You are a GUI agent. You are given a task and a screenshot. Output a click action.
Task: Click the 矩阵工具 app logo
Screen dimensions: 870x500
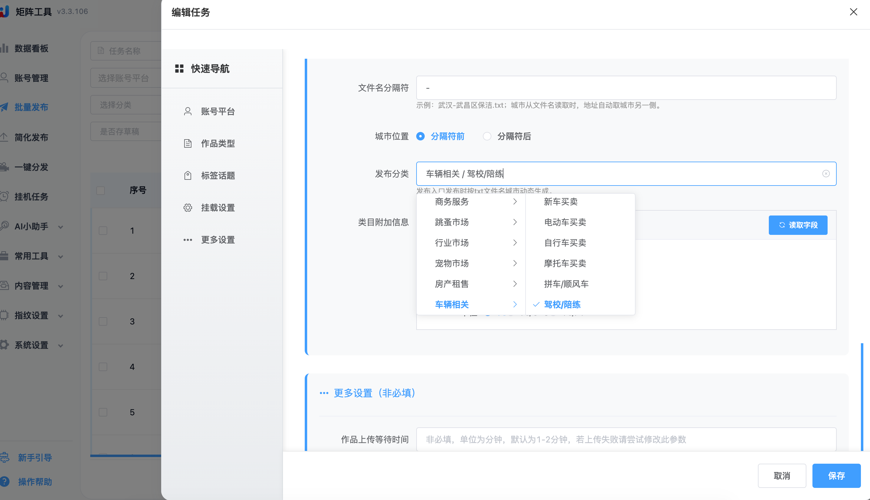point(4,11)
